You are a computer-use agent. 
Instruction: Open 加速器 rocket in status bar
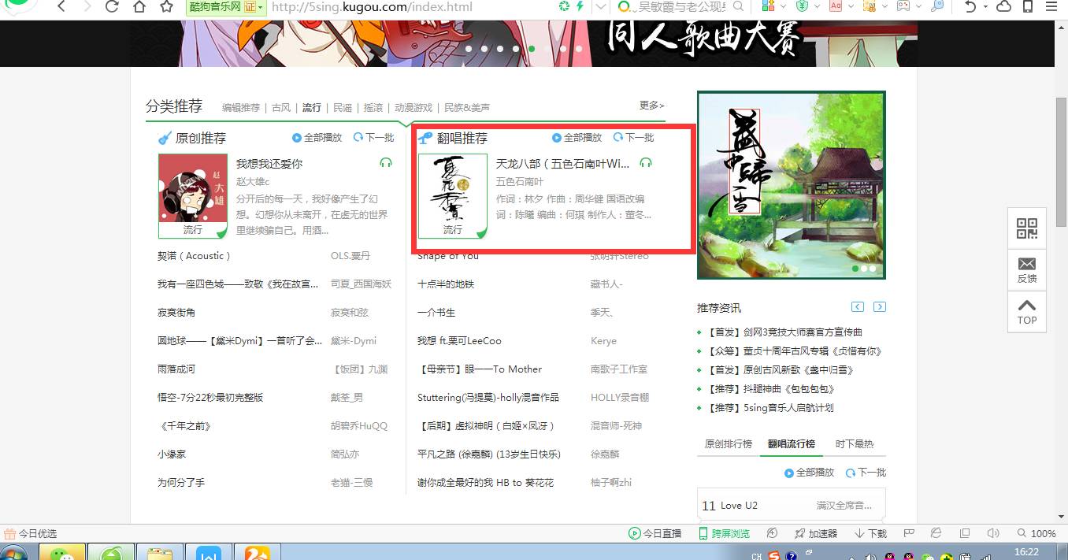(816, 533)
